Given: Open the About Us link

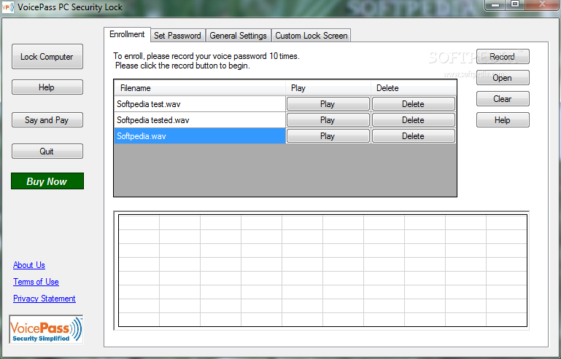Looking at the screenshot, I should [29, 265].
